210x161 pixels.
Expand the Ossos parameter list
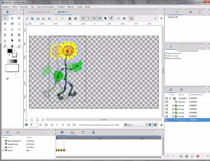click(x=3, y=150)
